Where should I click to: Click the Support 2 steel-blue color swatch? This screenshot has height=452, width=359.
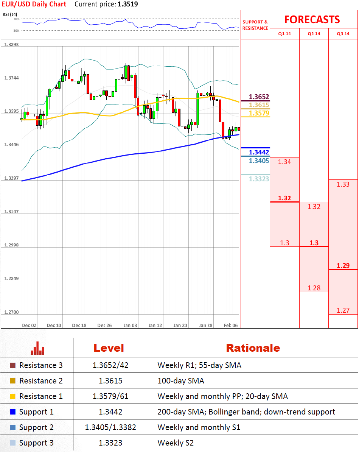point(13,427)
